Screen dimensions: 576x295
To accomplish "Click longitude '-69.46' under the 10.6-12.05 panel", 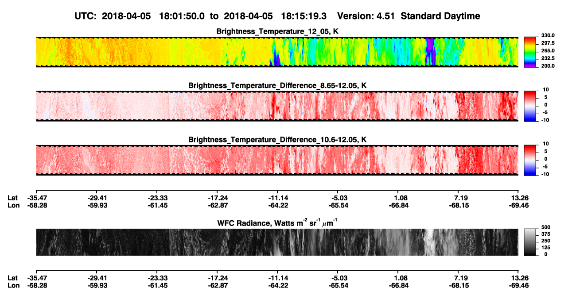I will coord(518,205).
